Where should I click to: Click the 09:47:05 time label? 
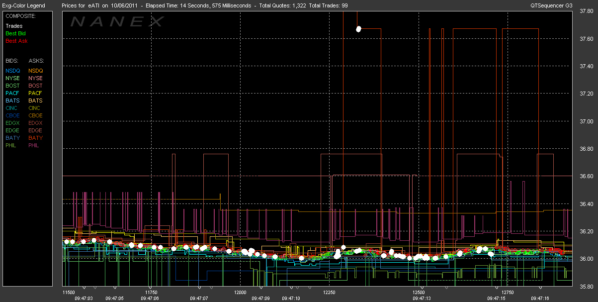(114, 299)
